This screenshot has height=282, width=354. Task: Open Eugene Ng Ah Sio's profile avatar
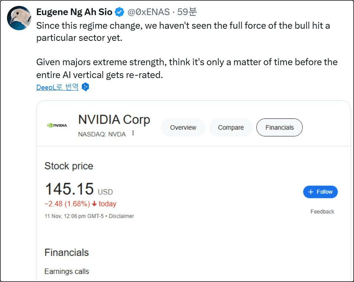coord(19,18)
